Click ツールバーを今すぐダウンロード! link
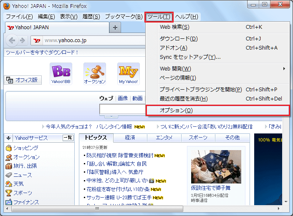This screenshot has height=216, width=293. point(42,53)
